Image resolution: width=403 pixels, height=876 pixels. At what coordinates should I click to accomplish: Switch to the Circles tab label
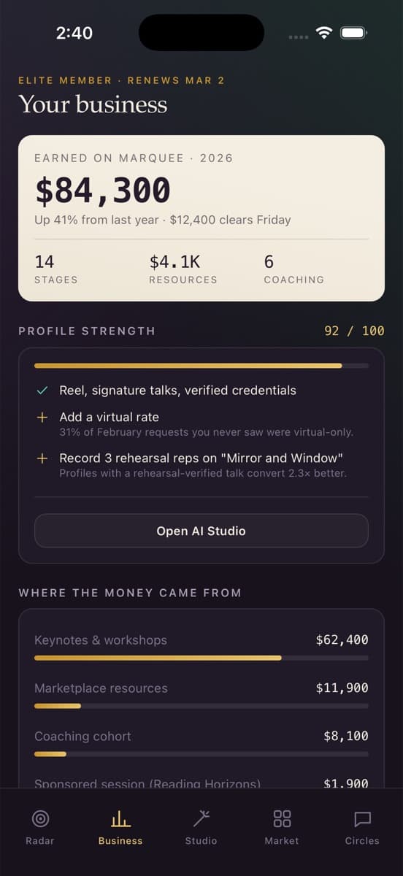click(x=362, y=841)
